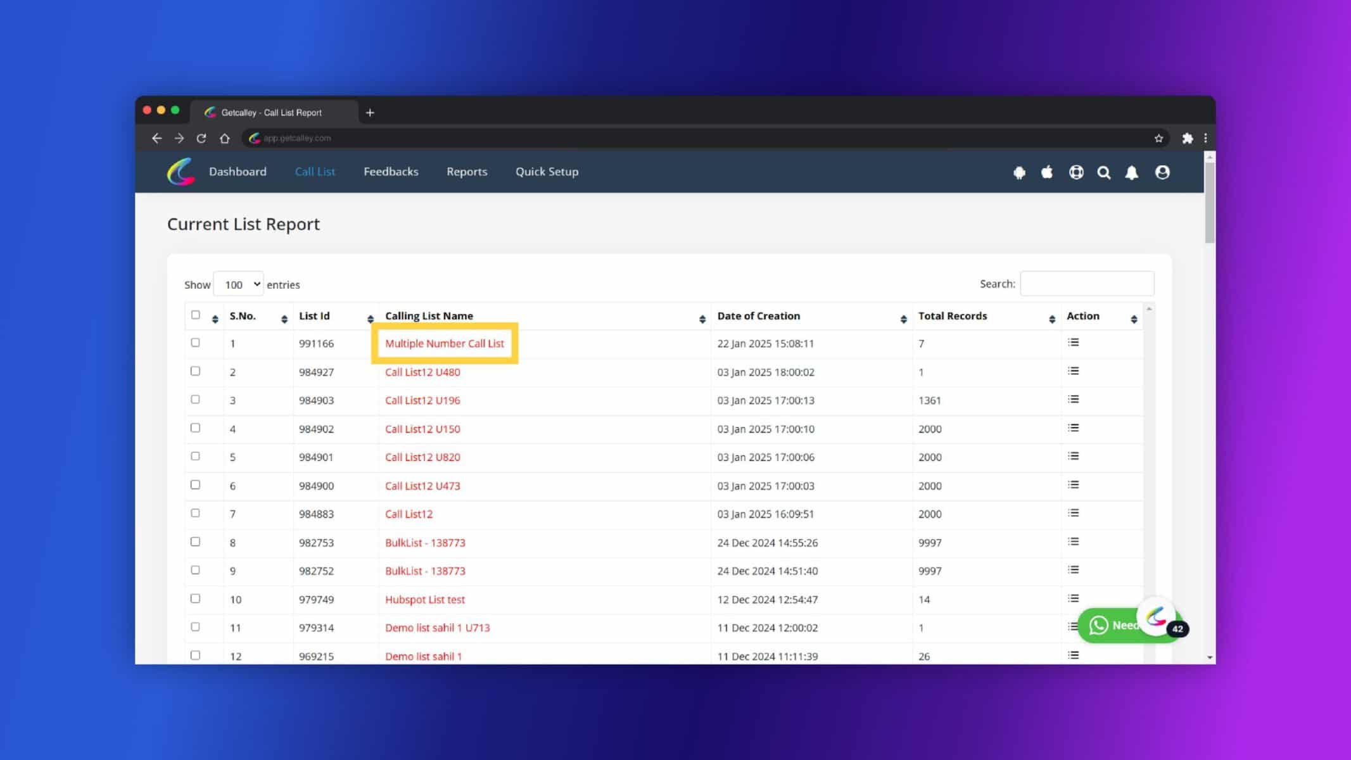Image resolution: width=1351 pixels, height=760 pixels.
Task: Click the BulkList - 138773 link in row 8
Action: pos(425,543)
